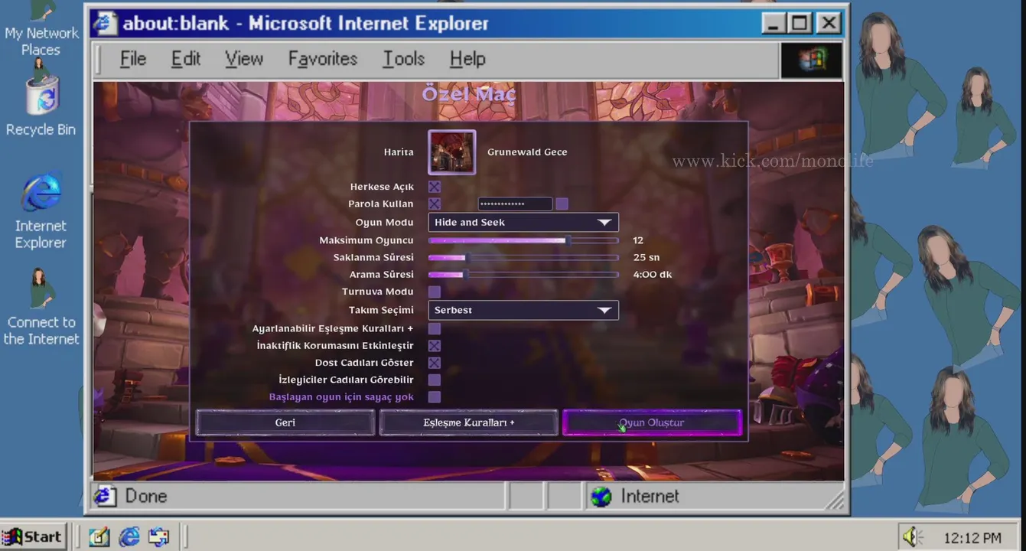1026x551 pixels.
Task: Click the Internet Explorer title bar page icon
Action: (x=106, y=23)
